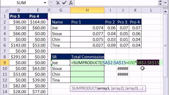Click the Pro 1 header in rates table

click(x=87, y=22)
